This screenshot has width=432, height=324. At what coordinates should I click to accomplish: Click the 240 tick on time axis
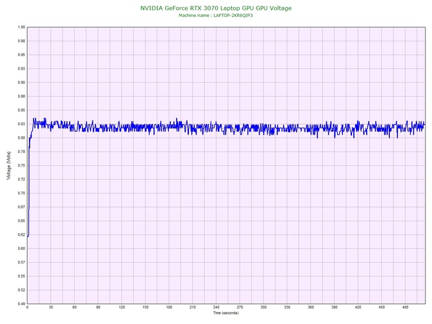[x=216, y=307]
